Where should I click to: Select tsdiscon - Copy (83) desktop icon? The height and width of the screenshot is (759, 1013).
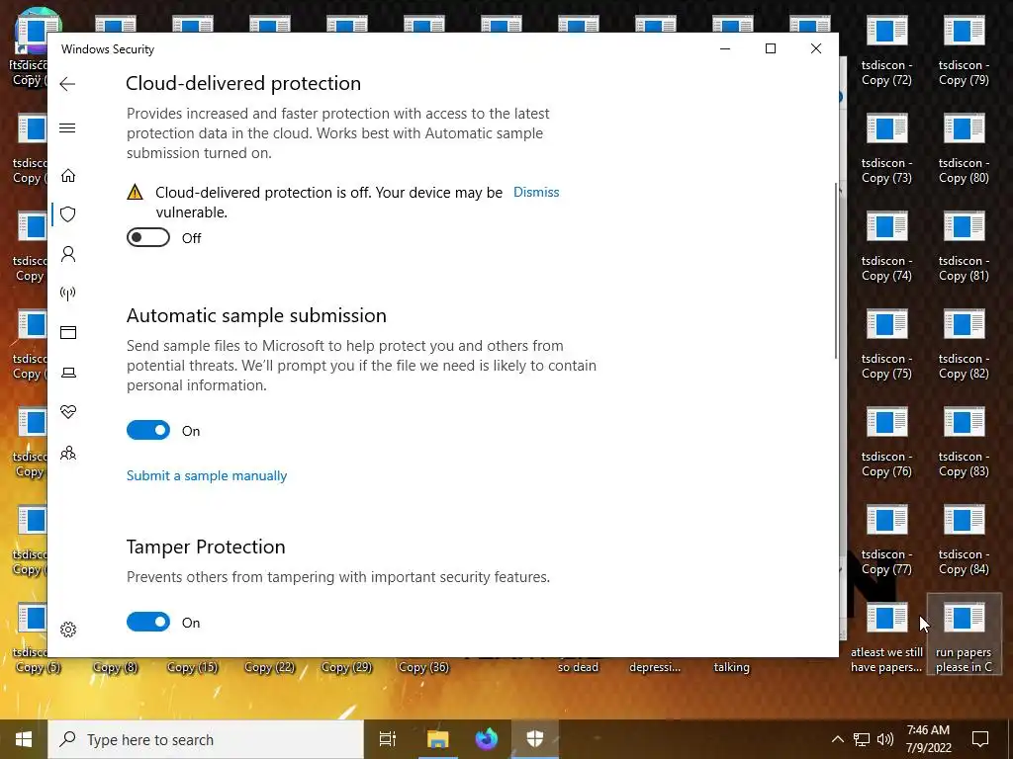(x=964, y=443)
